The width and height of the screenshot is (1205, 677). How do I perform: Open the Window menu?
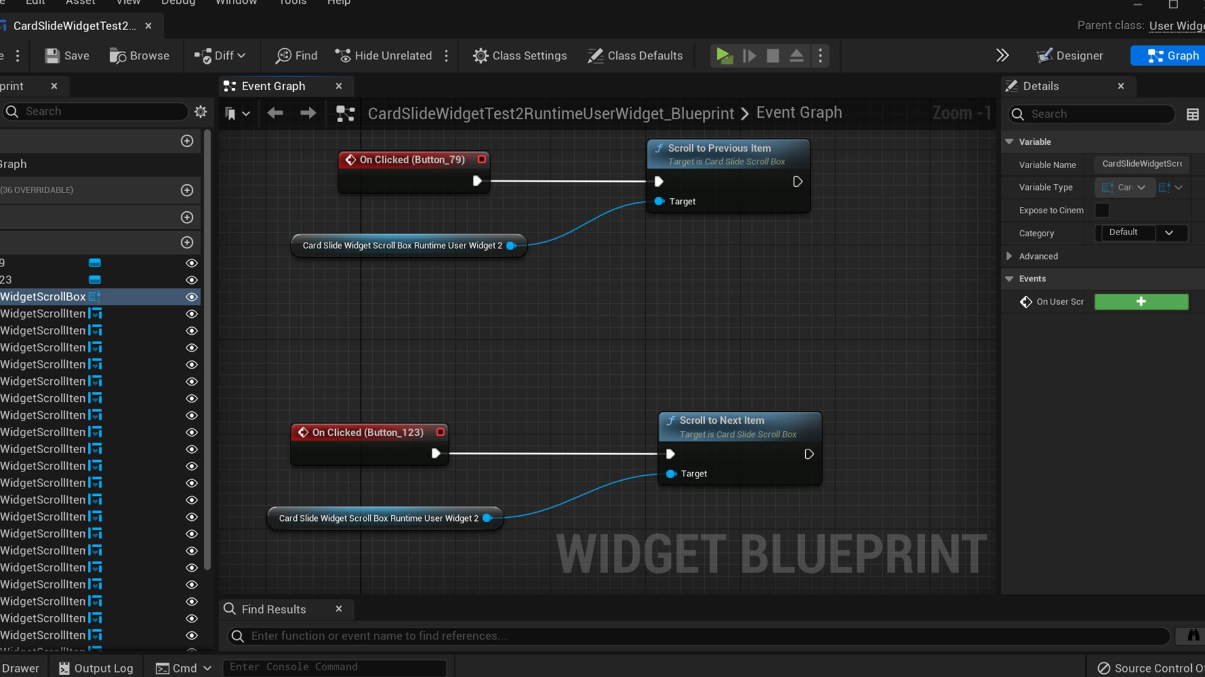[x=236, y=3]
